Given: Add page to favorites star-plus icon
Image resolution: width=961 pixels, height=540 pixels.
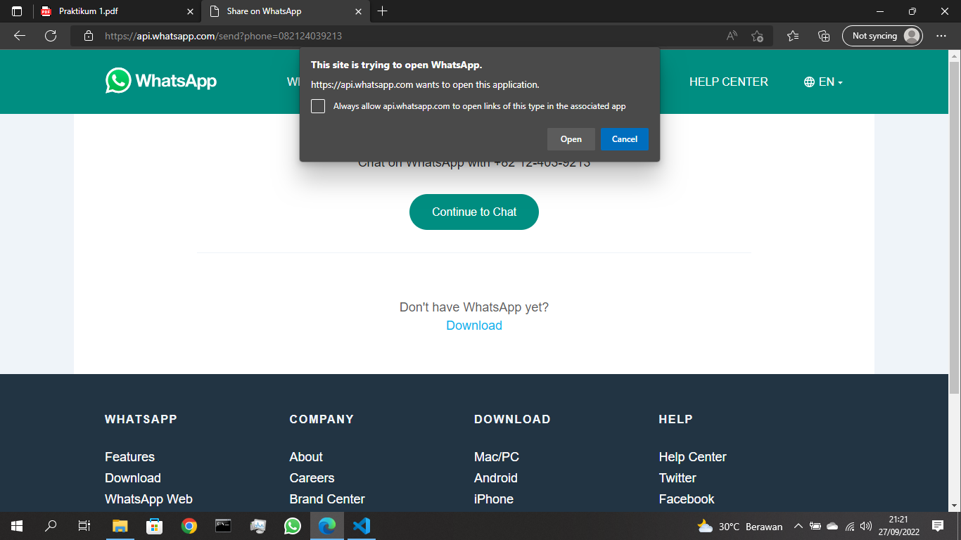Looking at the screenshot, I should pyautogui.click(x=757, y=36).
